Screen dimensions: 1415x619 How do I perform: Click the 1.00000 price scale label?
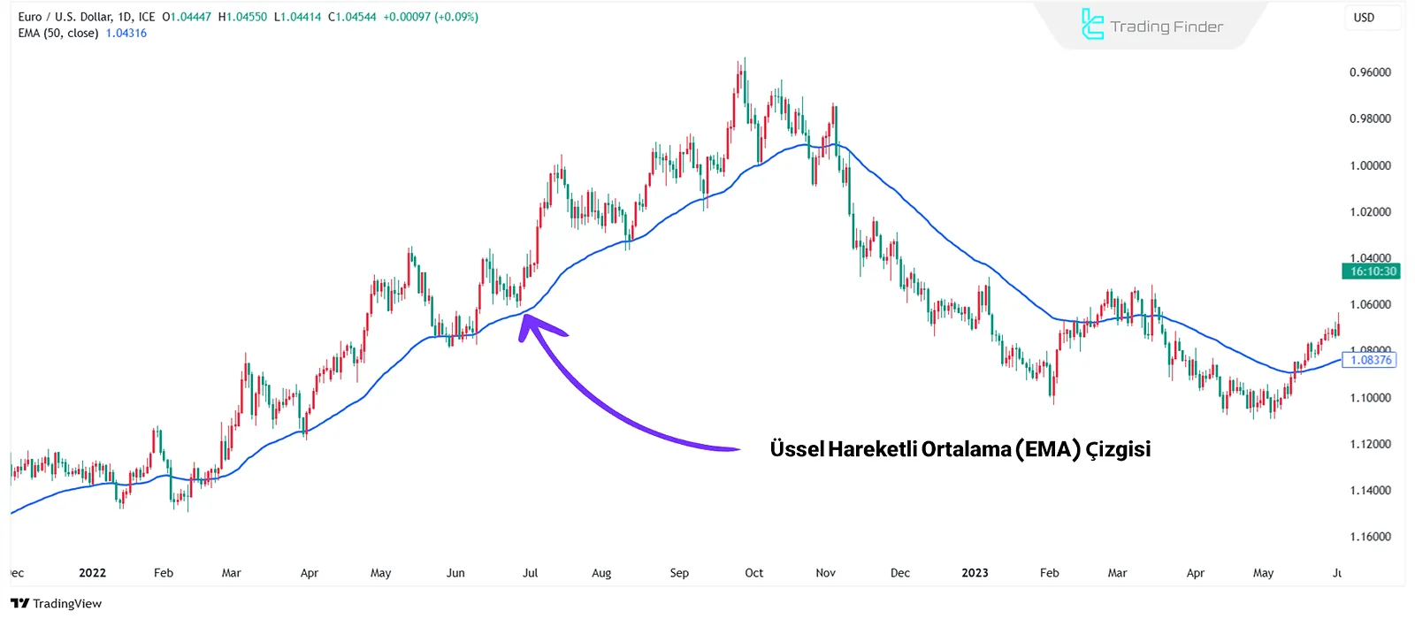[x=1370, y=165]
